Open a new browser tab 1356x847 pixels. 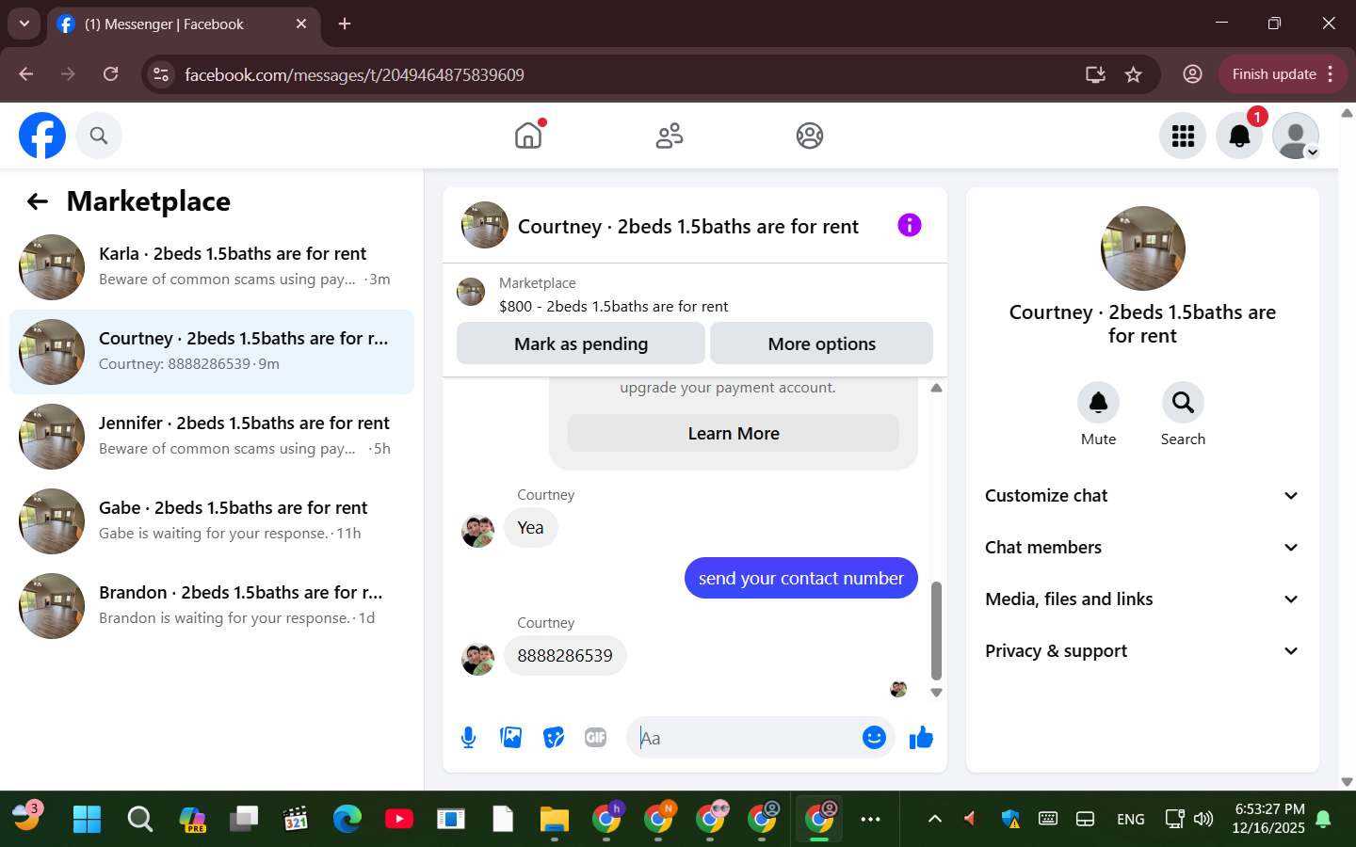point(345,24)
